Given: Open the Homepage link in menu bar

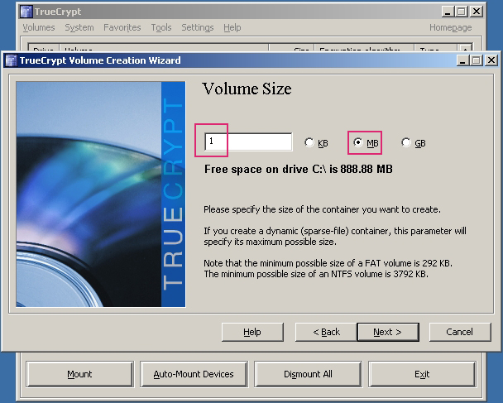Looking at the screenshot, I should click(x=450, y=27).
